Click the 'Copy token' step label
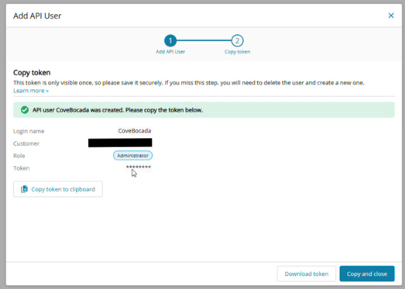 tap(237, 52)
